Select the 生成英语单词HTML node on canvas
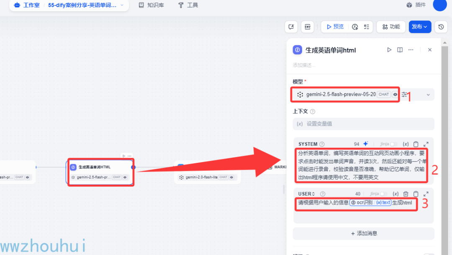The height and width of the screenshot is (255, 452). tap(100, 172)
